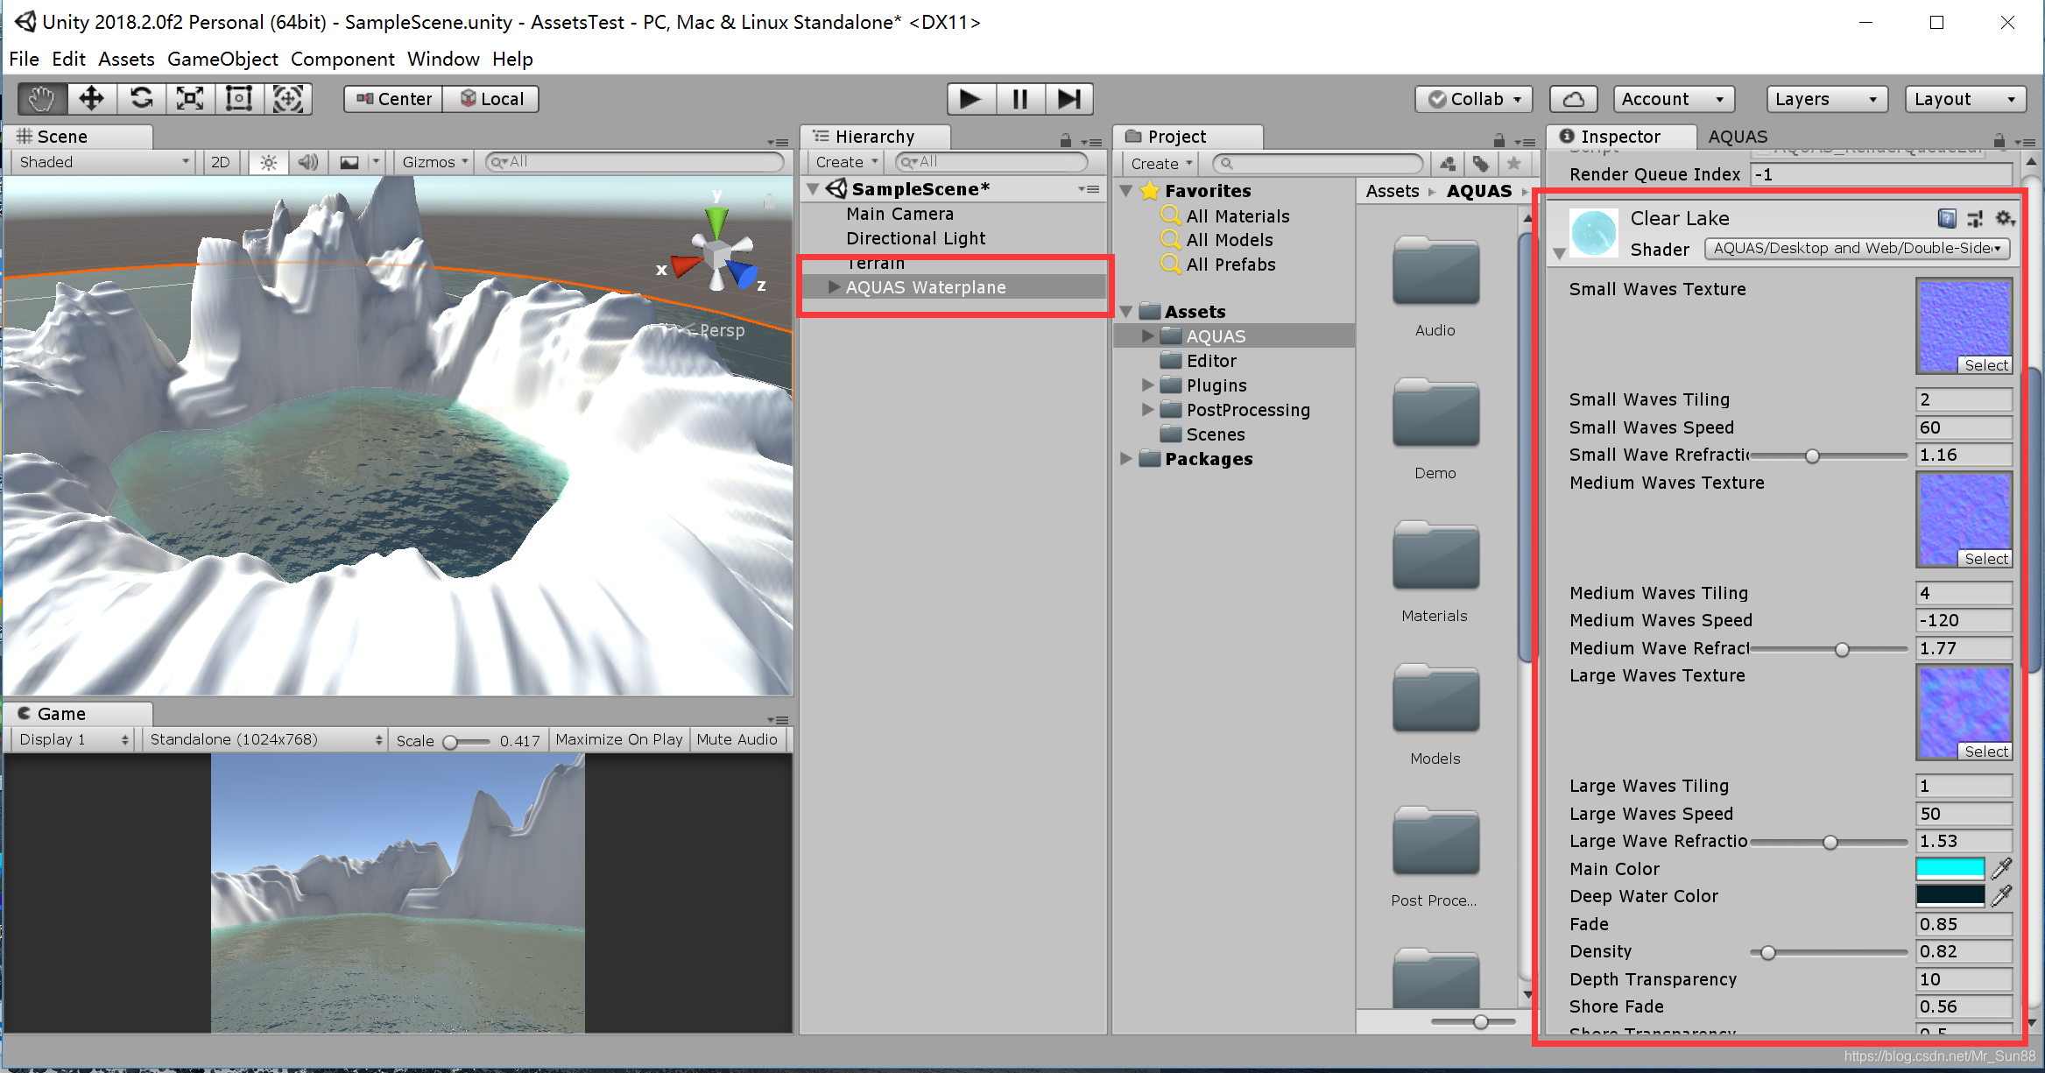Open the Window menu
The image size is (2045, 1073).
tap(443, 59)
